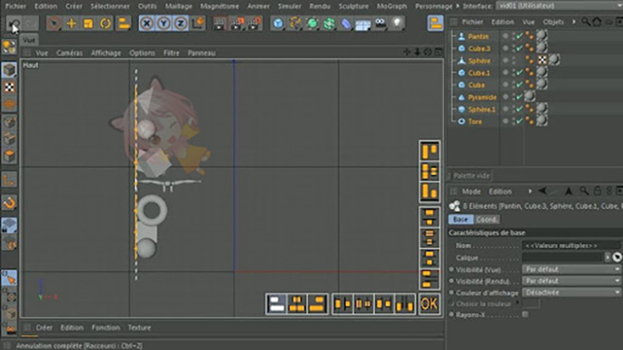Lock the X axis
Viewport: 623px width, 350px height.
(146, 23)
